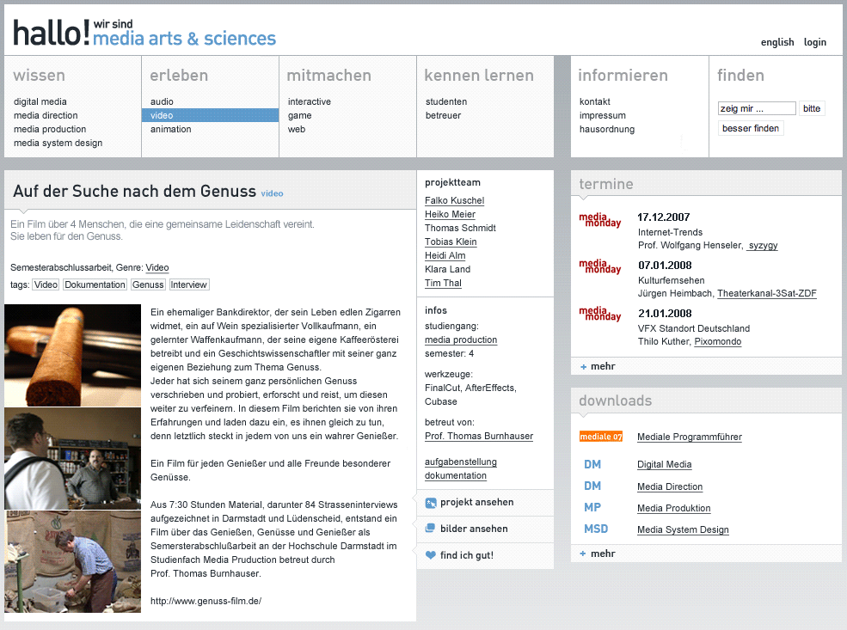Open hausordnung under informieren

click(607, 129)
